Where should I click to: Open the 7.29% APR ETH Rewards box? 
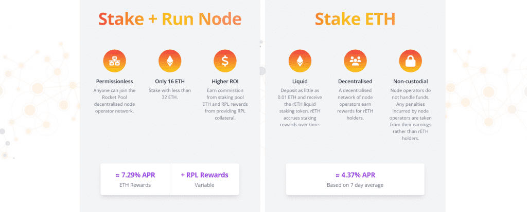pos(135,179)
